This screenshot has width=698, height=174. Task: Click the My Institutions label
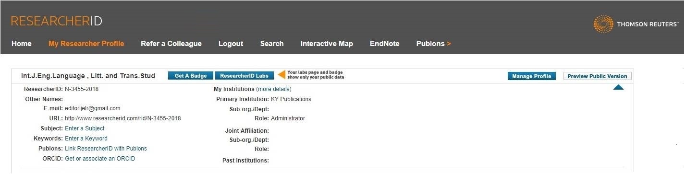[234, 89]
